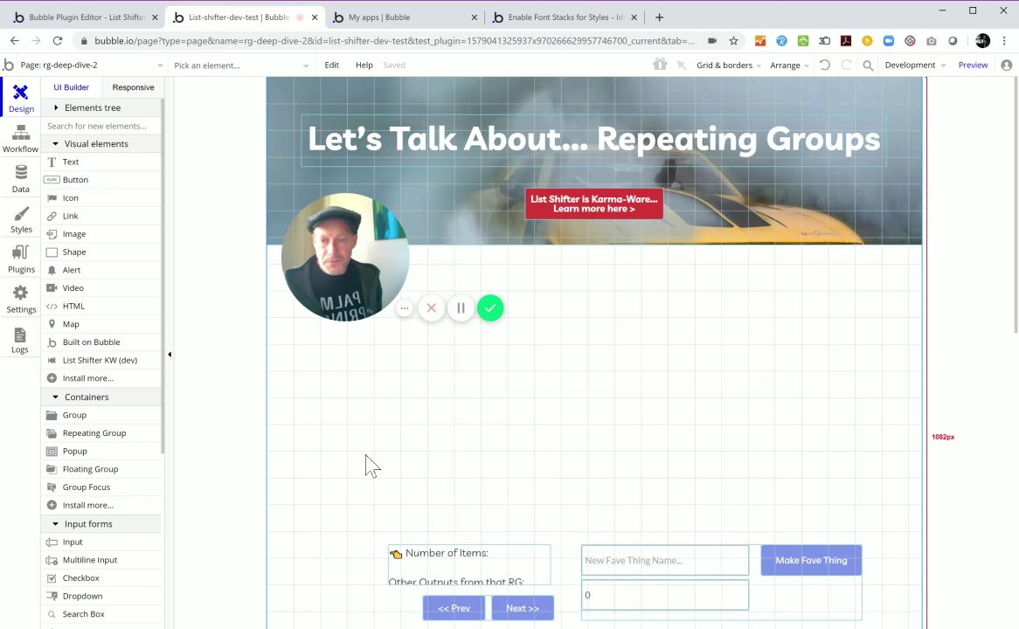The width and height of the screenshot is (1019, 629).
Task: Open the Plugins section
Action: tap(21, 259)
